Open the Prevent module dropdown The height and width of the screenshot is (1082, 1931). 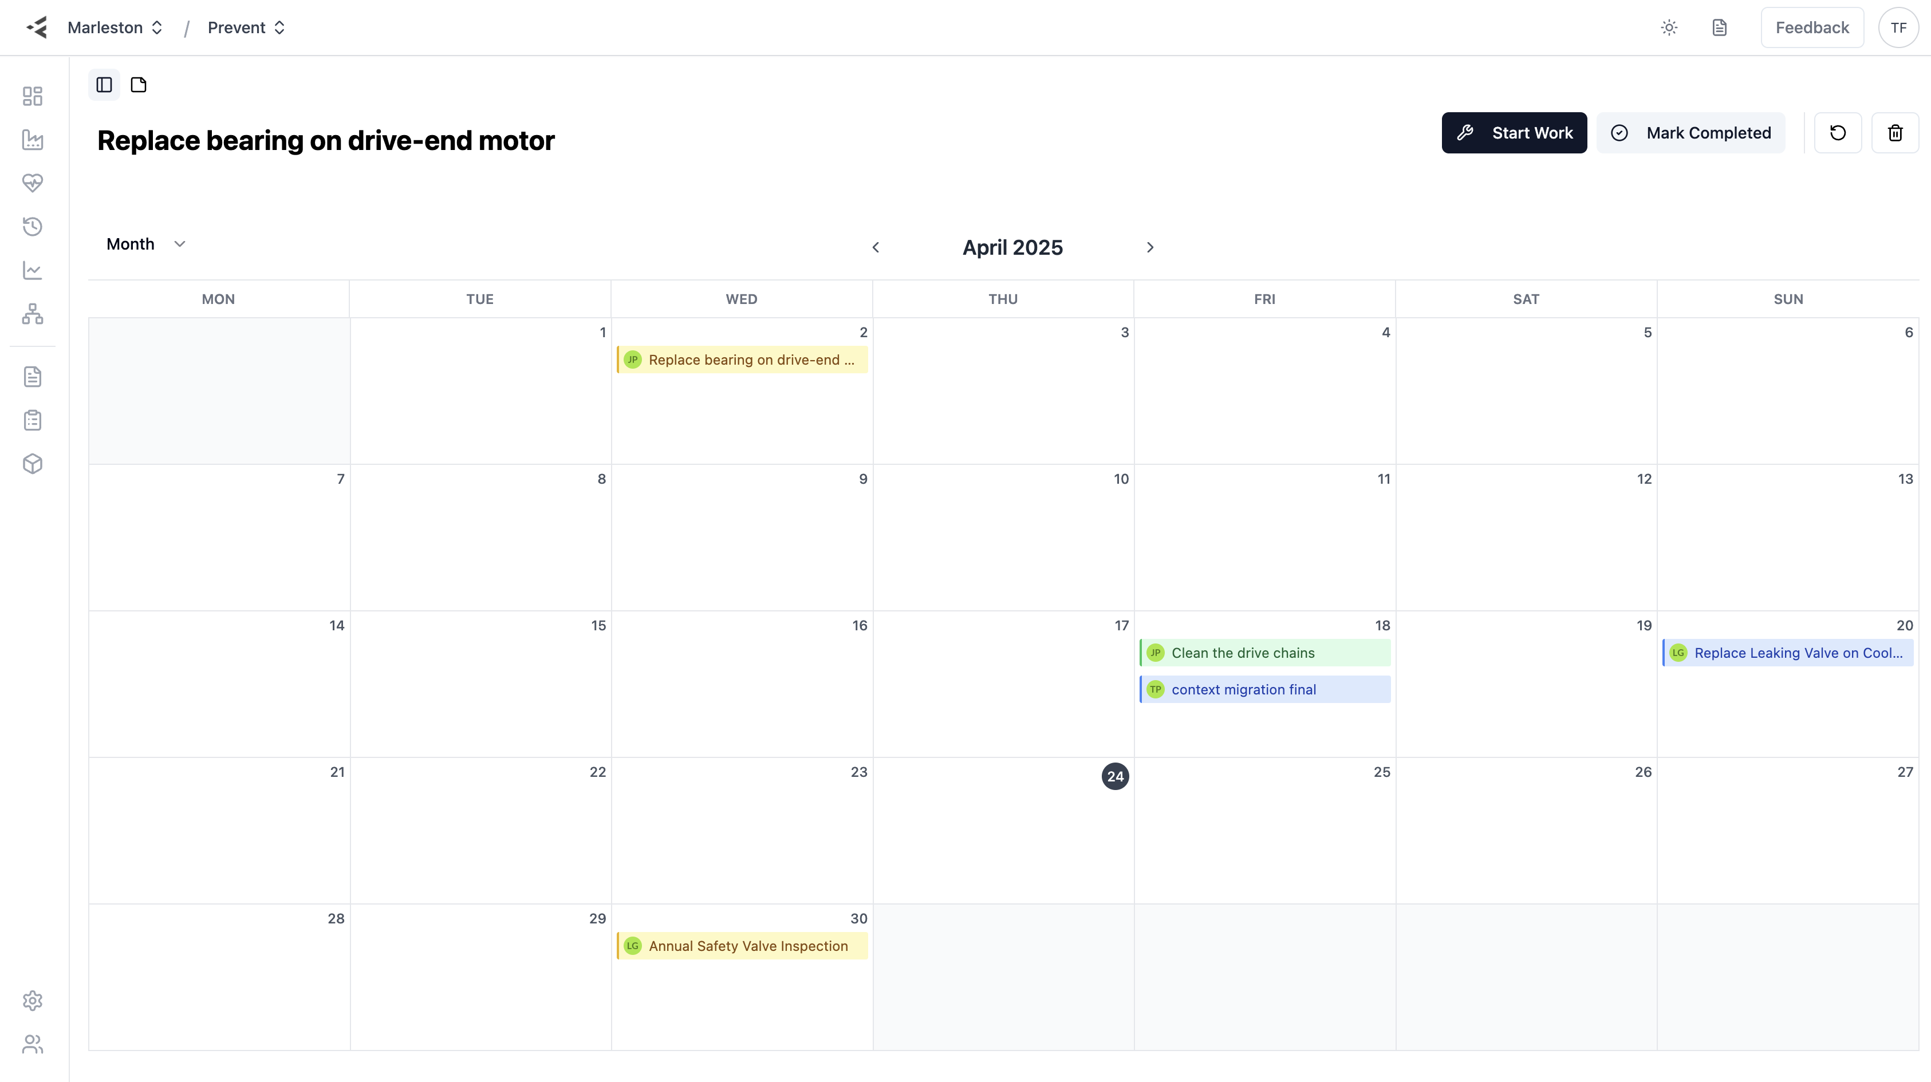pos(246,27)
